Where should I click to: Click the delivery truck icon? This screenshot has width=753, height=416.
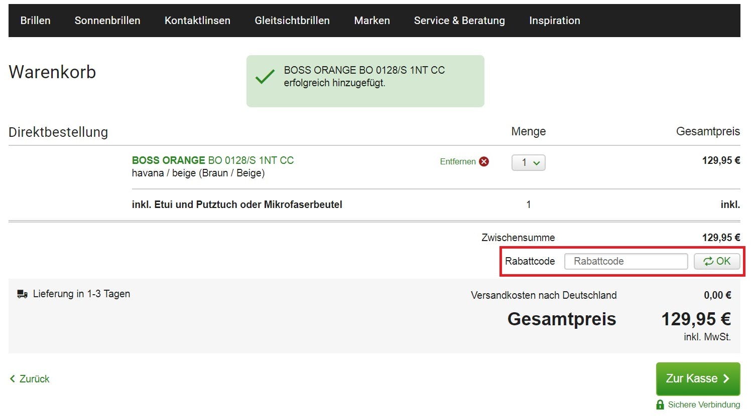[x=22, y=294]
